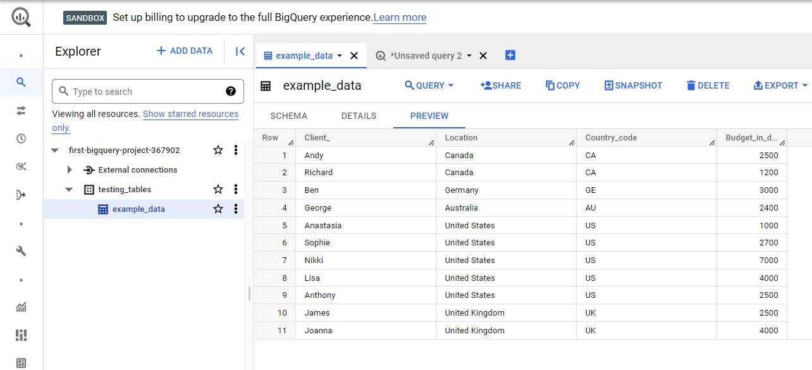Viewport: 812px width, 370px height.
Task: Open Data transfers from the left sidebar
Action: 21,111
